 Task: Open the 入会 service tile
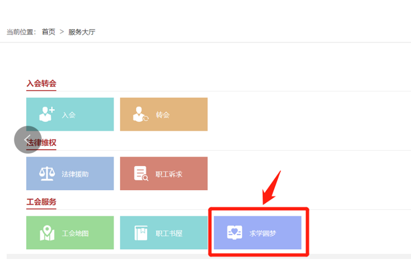pos(70,114)
